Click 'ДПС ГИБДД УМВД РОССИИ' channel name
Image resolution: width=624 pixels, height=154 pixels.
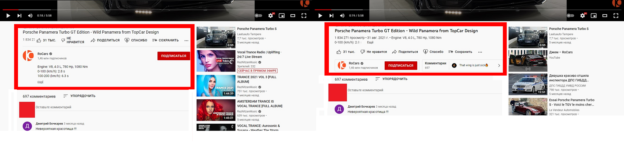click(x=567, y=86)
